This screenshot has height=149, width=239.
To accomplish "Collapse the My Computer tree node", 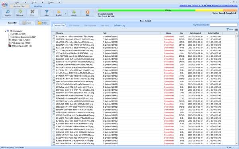I will [x=5, y=31].
